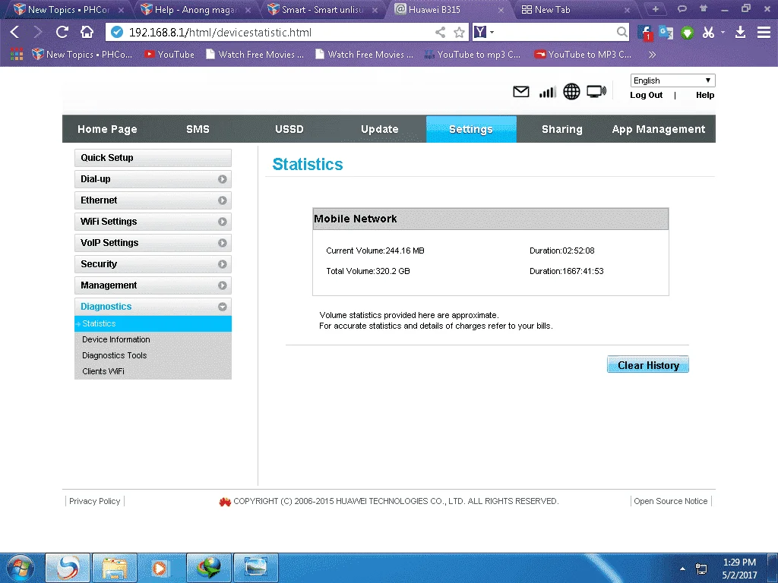Open the App Management tab
778x583 pixels.
659,129
